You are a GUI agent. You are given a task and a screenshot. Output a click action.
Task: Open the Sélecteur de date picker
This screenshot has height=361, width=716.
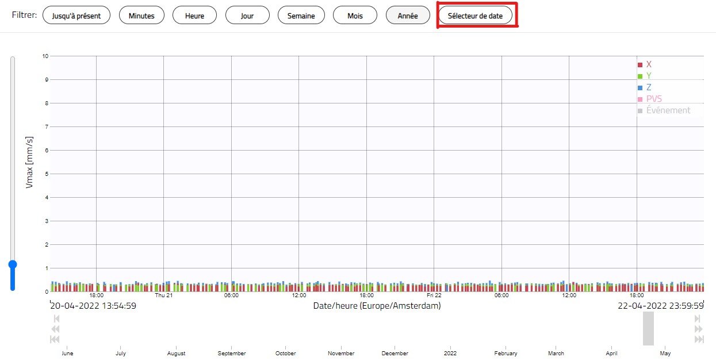475,16
